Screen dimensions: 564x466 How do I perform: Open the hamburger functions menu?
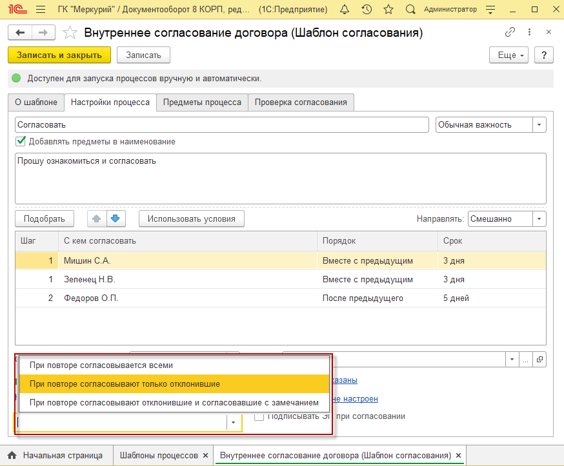41,9
